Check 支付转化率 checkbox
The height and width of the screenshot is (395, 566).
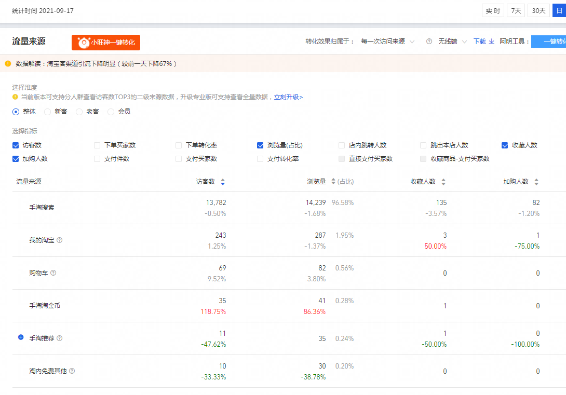pyautogui.click(x=260, y=159)
